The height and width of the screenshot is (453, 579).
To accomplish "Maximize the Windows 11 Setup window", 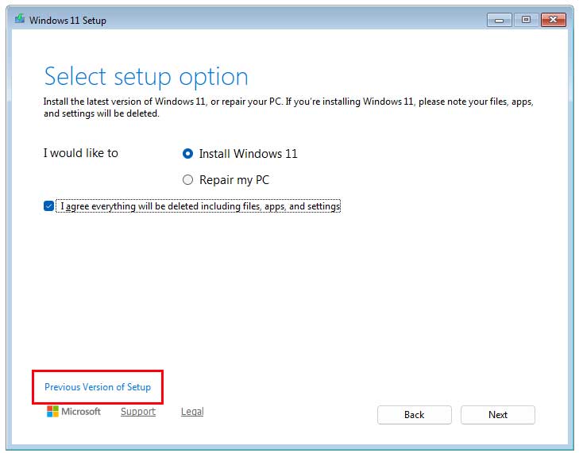I will point(527,20).
